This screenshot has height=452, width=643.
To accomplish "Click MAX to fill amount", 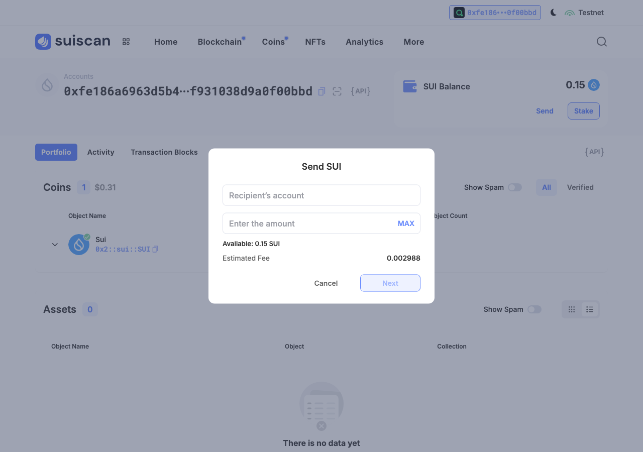I will (406, 223).
